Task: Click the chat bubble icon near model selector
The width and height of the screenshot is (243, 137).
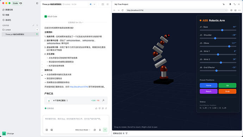Action: [95, 130]
